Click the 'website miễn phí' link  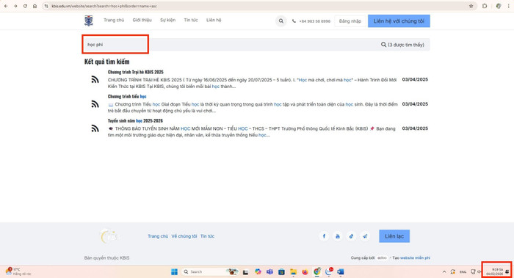(x=415, y=258)
